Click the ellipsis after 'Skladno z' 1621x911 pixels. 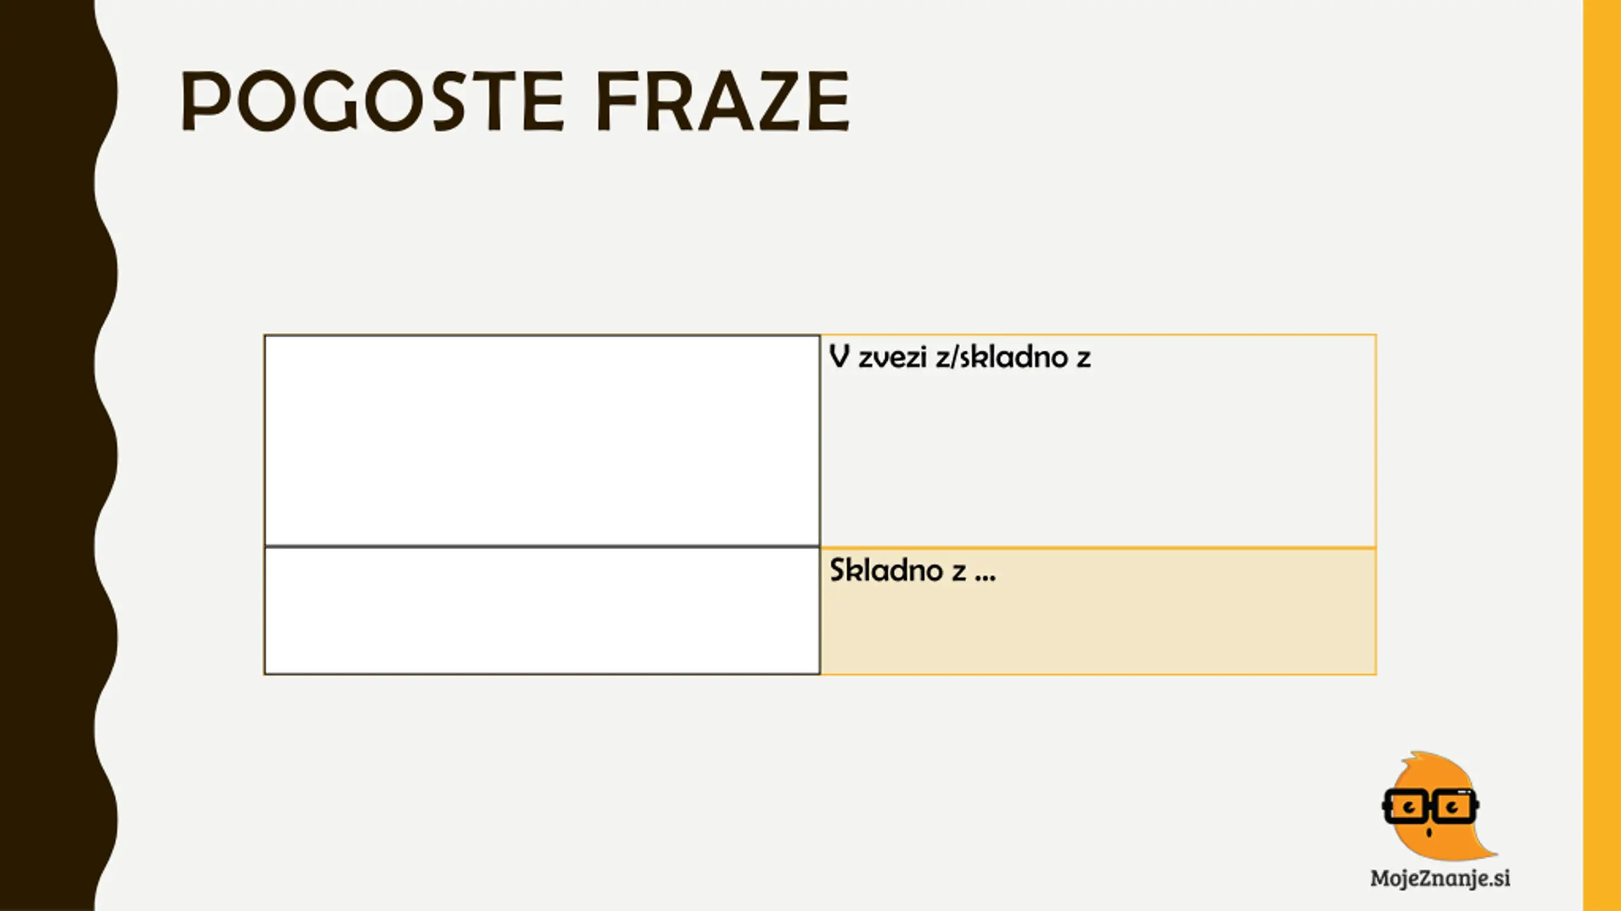(985, 578)
